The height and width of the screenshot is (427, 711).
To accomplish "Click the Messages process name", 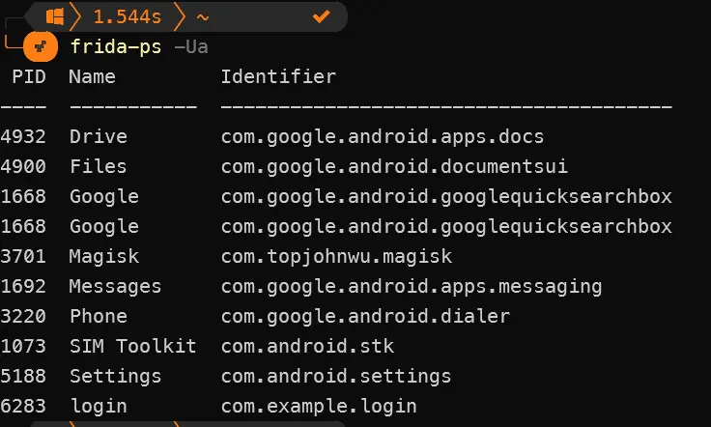I will coord(115,286).
